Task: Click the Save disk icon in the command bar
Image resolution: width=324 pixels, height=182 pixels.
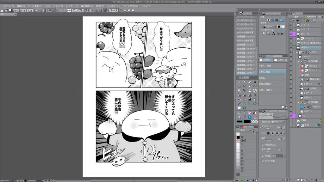Action: tap(10, 10)
